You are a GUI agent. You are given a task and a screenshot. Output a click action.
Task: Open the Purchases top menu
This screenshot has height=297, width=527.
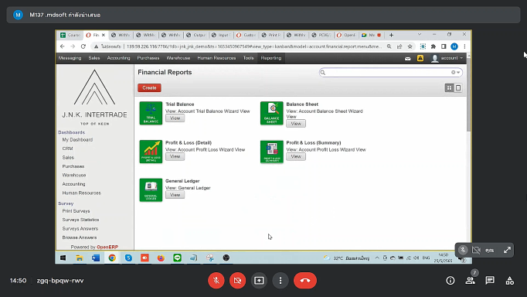click(148, 58)
